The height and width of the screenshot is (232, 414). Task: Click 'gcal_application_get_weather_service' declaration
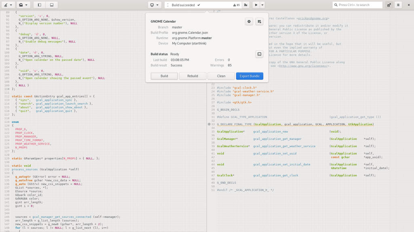point(284,146)
